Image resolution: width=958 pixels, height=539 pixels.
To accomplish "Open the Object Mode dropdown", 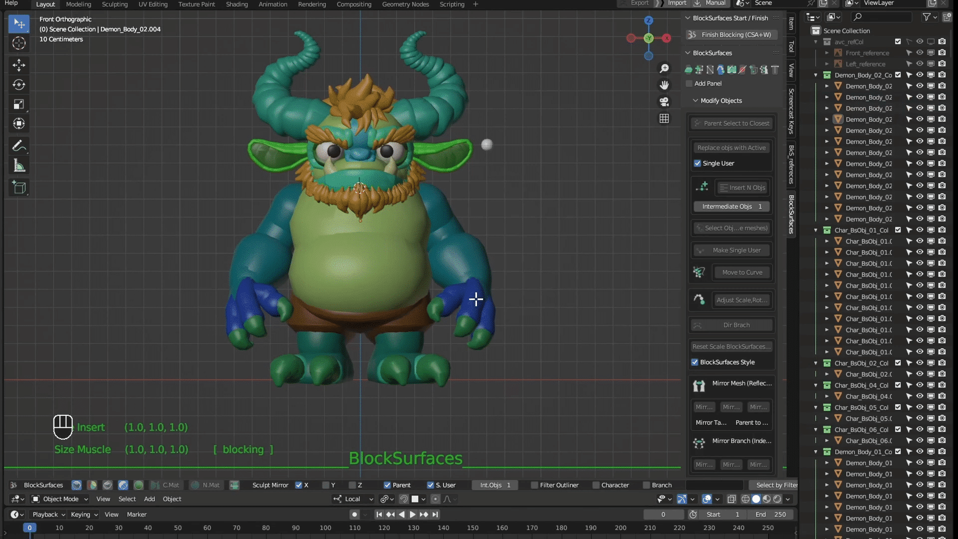I will 60,499.
